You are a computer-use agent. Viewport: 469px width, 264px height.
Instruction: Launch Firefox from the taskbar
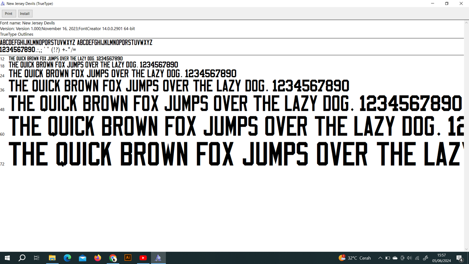[x=98, y=258]
